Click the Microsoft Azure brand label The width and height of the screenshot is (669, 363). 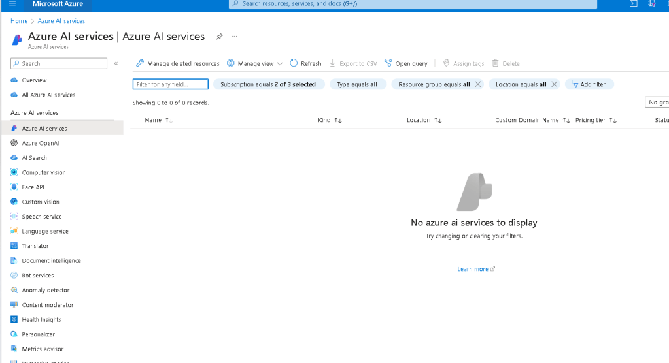(58, 3)
